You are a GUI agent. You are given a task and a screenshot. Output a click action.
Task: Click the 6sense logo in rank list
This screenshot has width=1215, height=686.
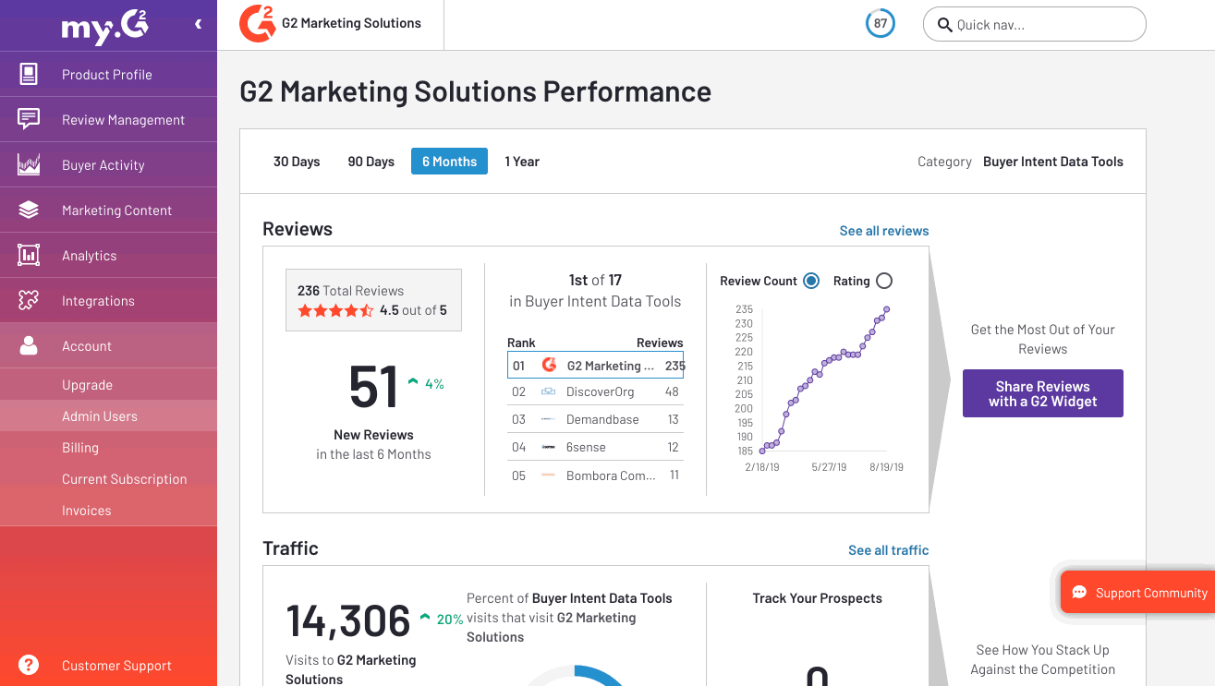[x=548, y=447]
